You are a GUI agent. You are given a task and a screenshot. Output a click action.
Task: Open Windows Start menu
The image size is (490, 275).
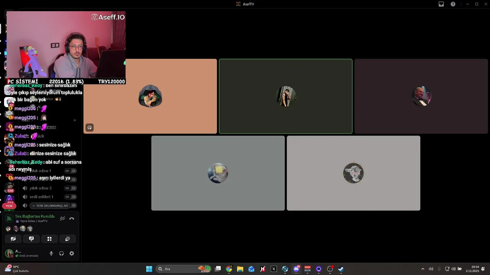pyautogui.click(x=149, y=269)
